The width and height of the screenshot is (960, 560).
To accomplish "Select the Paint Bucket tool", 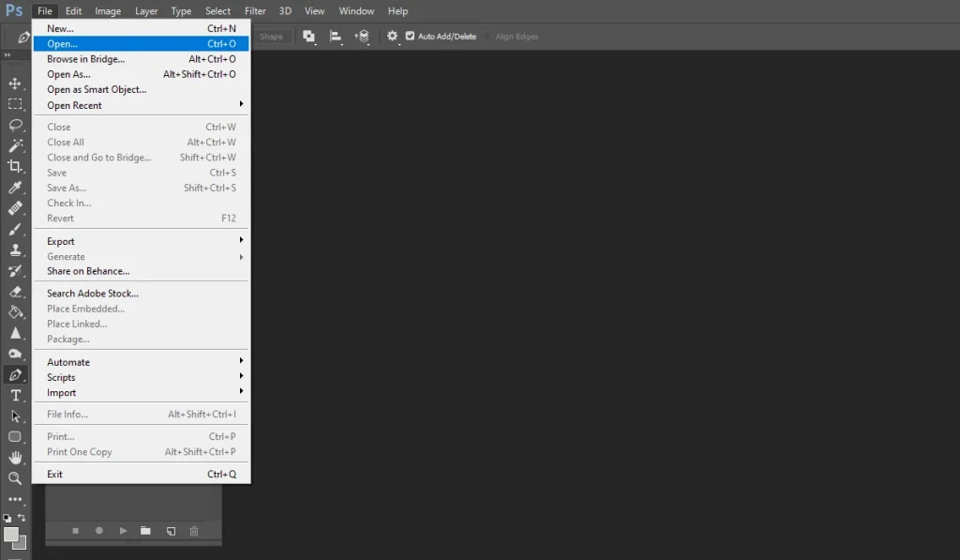I will point(15,312).
